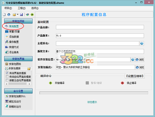Expand the dropdown arrow beside the open folder icon
Viewport: 155px width, 117px height.
point(18,14)
